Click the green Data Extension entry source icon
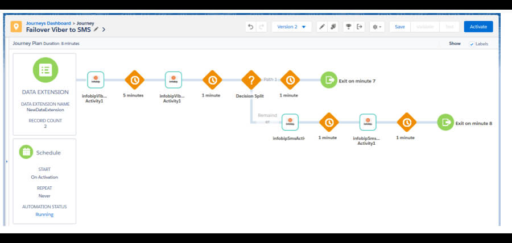Screen dimensions: 512x243 (46, 70)
